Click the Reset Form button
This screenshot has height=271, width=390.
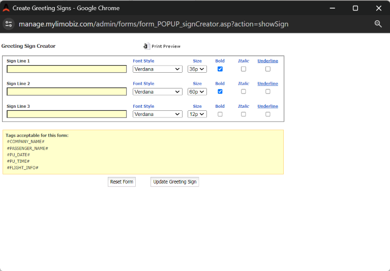coord(122,182)
